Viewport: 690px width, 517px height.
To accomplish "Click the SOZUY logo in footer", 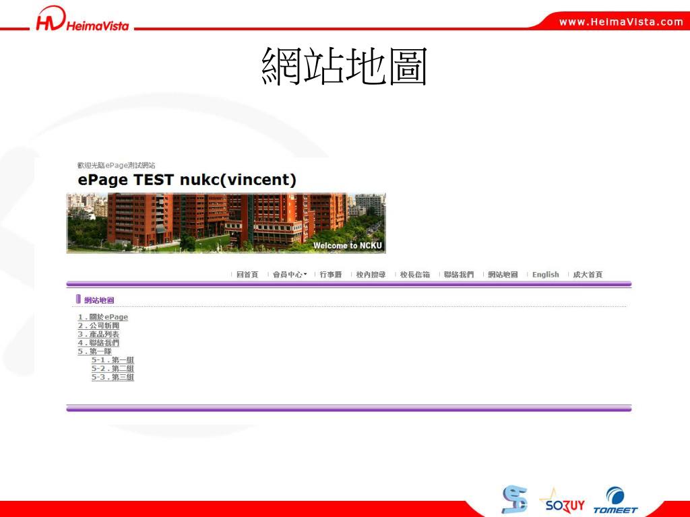I will 563,502.
